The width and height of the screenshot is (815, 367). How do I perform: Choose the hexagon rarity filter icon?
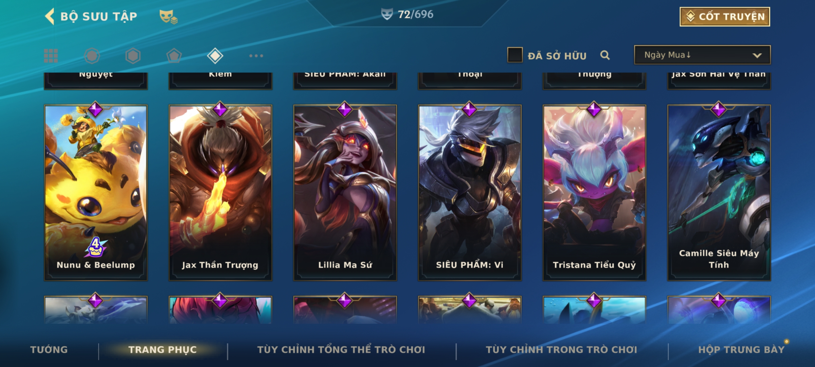tap(133, 56)
